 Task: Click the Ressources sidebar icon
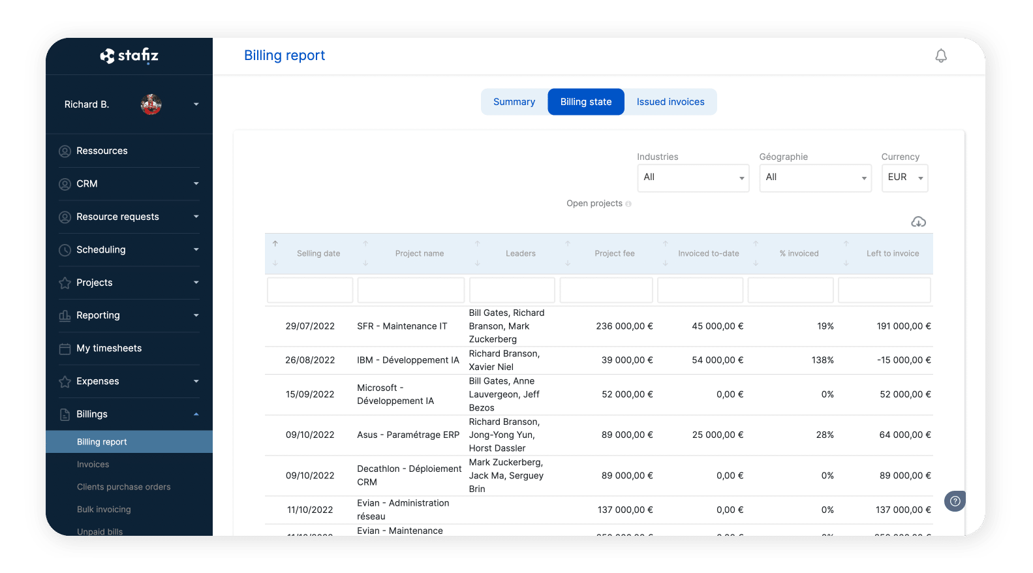pyautogui.click(x=65, y=151)
